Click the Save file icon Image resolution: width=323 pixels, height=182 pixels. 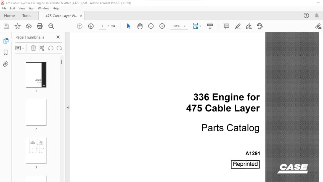6,26
